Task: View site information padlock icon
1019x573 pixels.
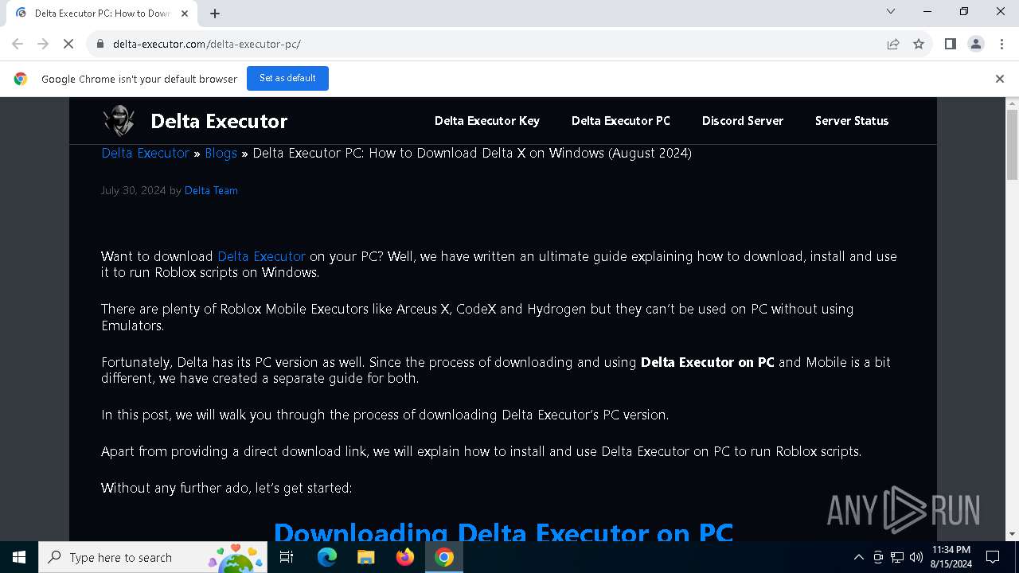Action: [x=100, y=45]
